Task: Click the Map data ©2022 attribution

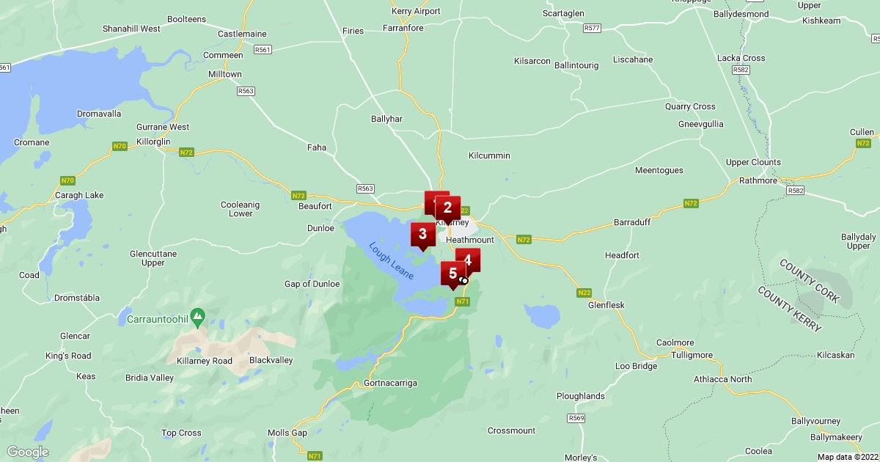Action: pos(848,457)
